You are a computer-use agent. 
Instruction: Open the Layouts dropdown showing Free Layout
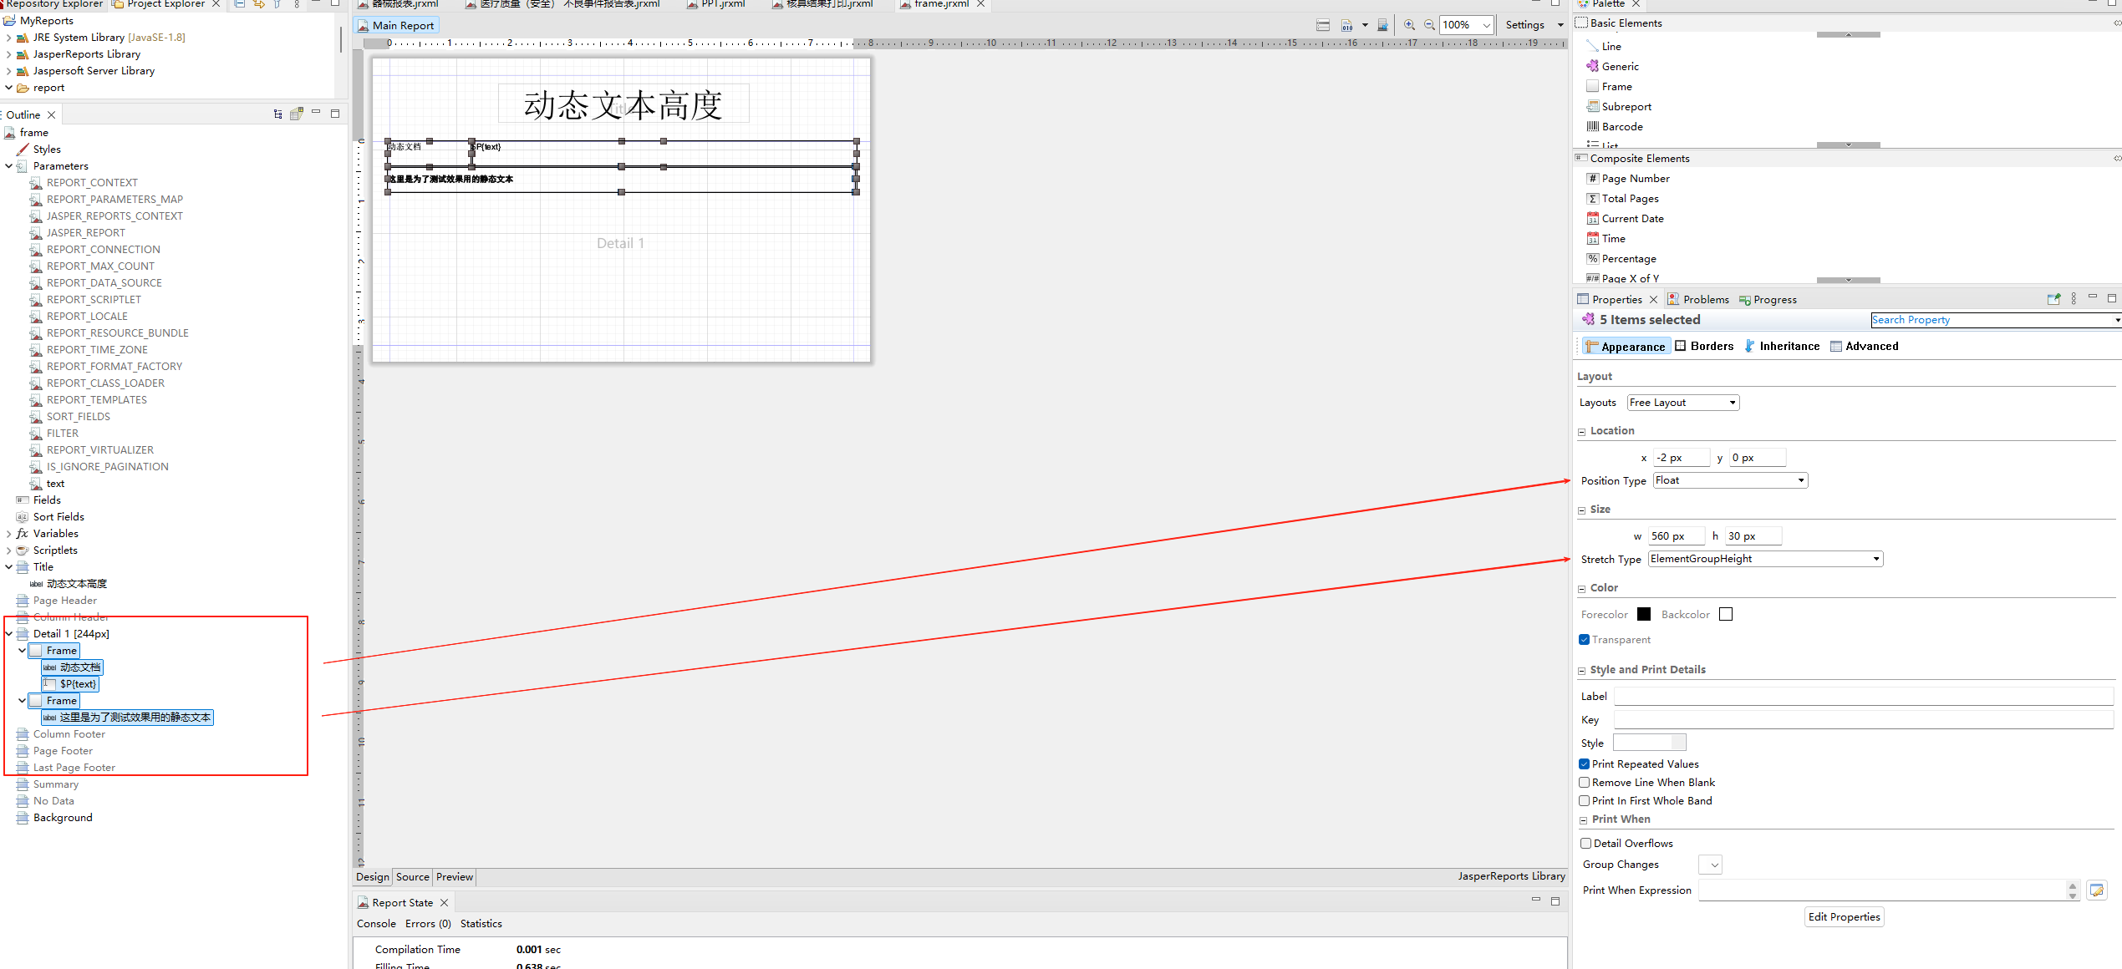[x=1731, y=402]
